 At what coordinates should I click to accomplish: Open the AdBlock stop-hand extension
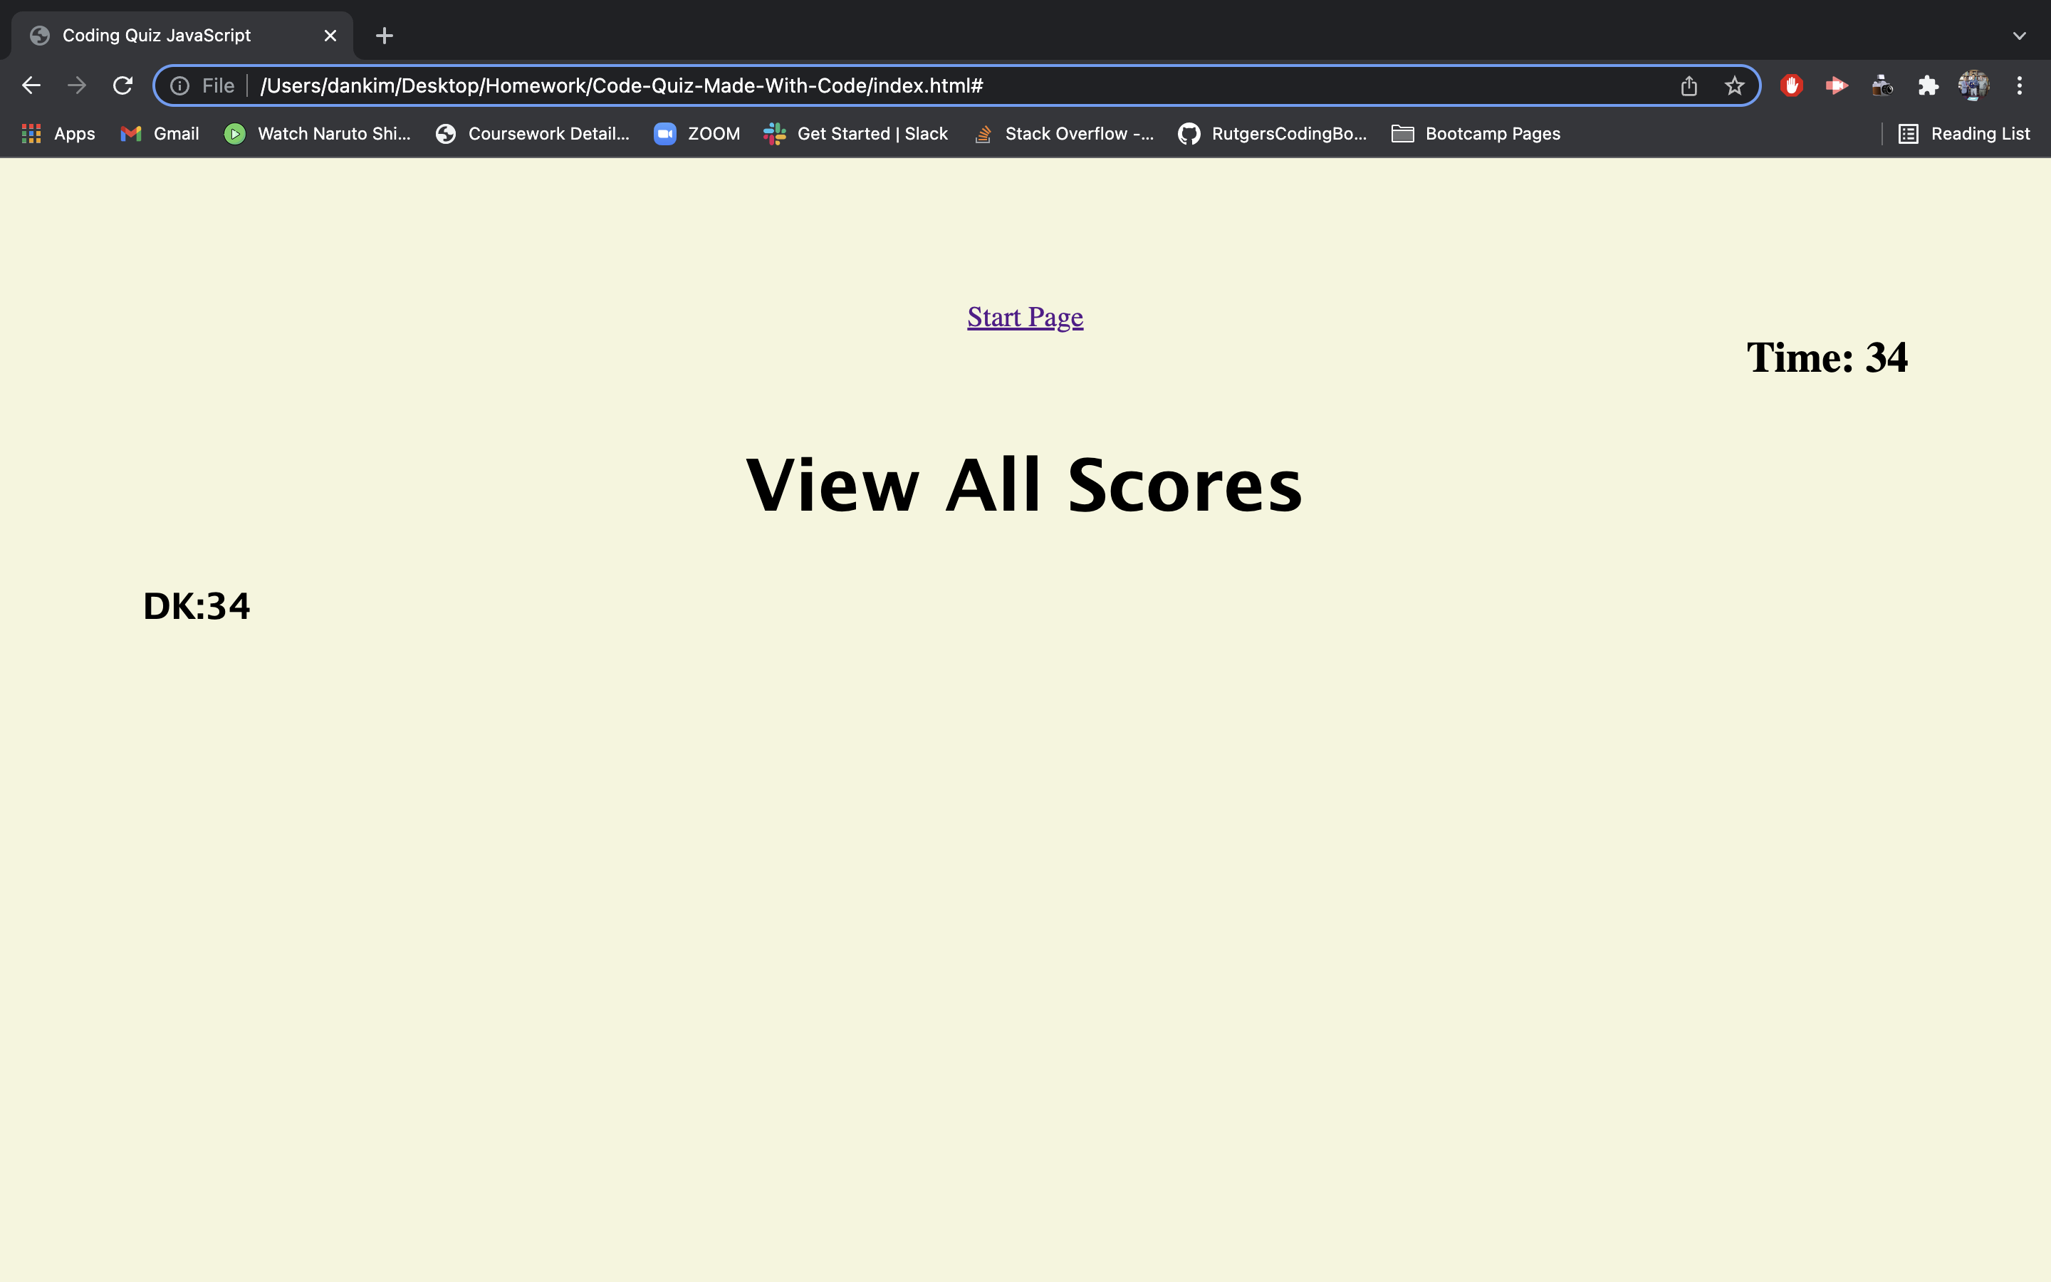tap(1790, 85)
